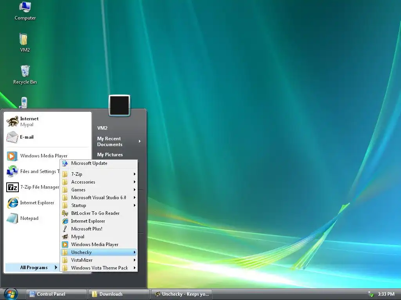The image size is (401, 300).
Task: Click Windows Media Player icon in programs list
Action: click(x=65, y=245)
